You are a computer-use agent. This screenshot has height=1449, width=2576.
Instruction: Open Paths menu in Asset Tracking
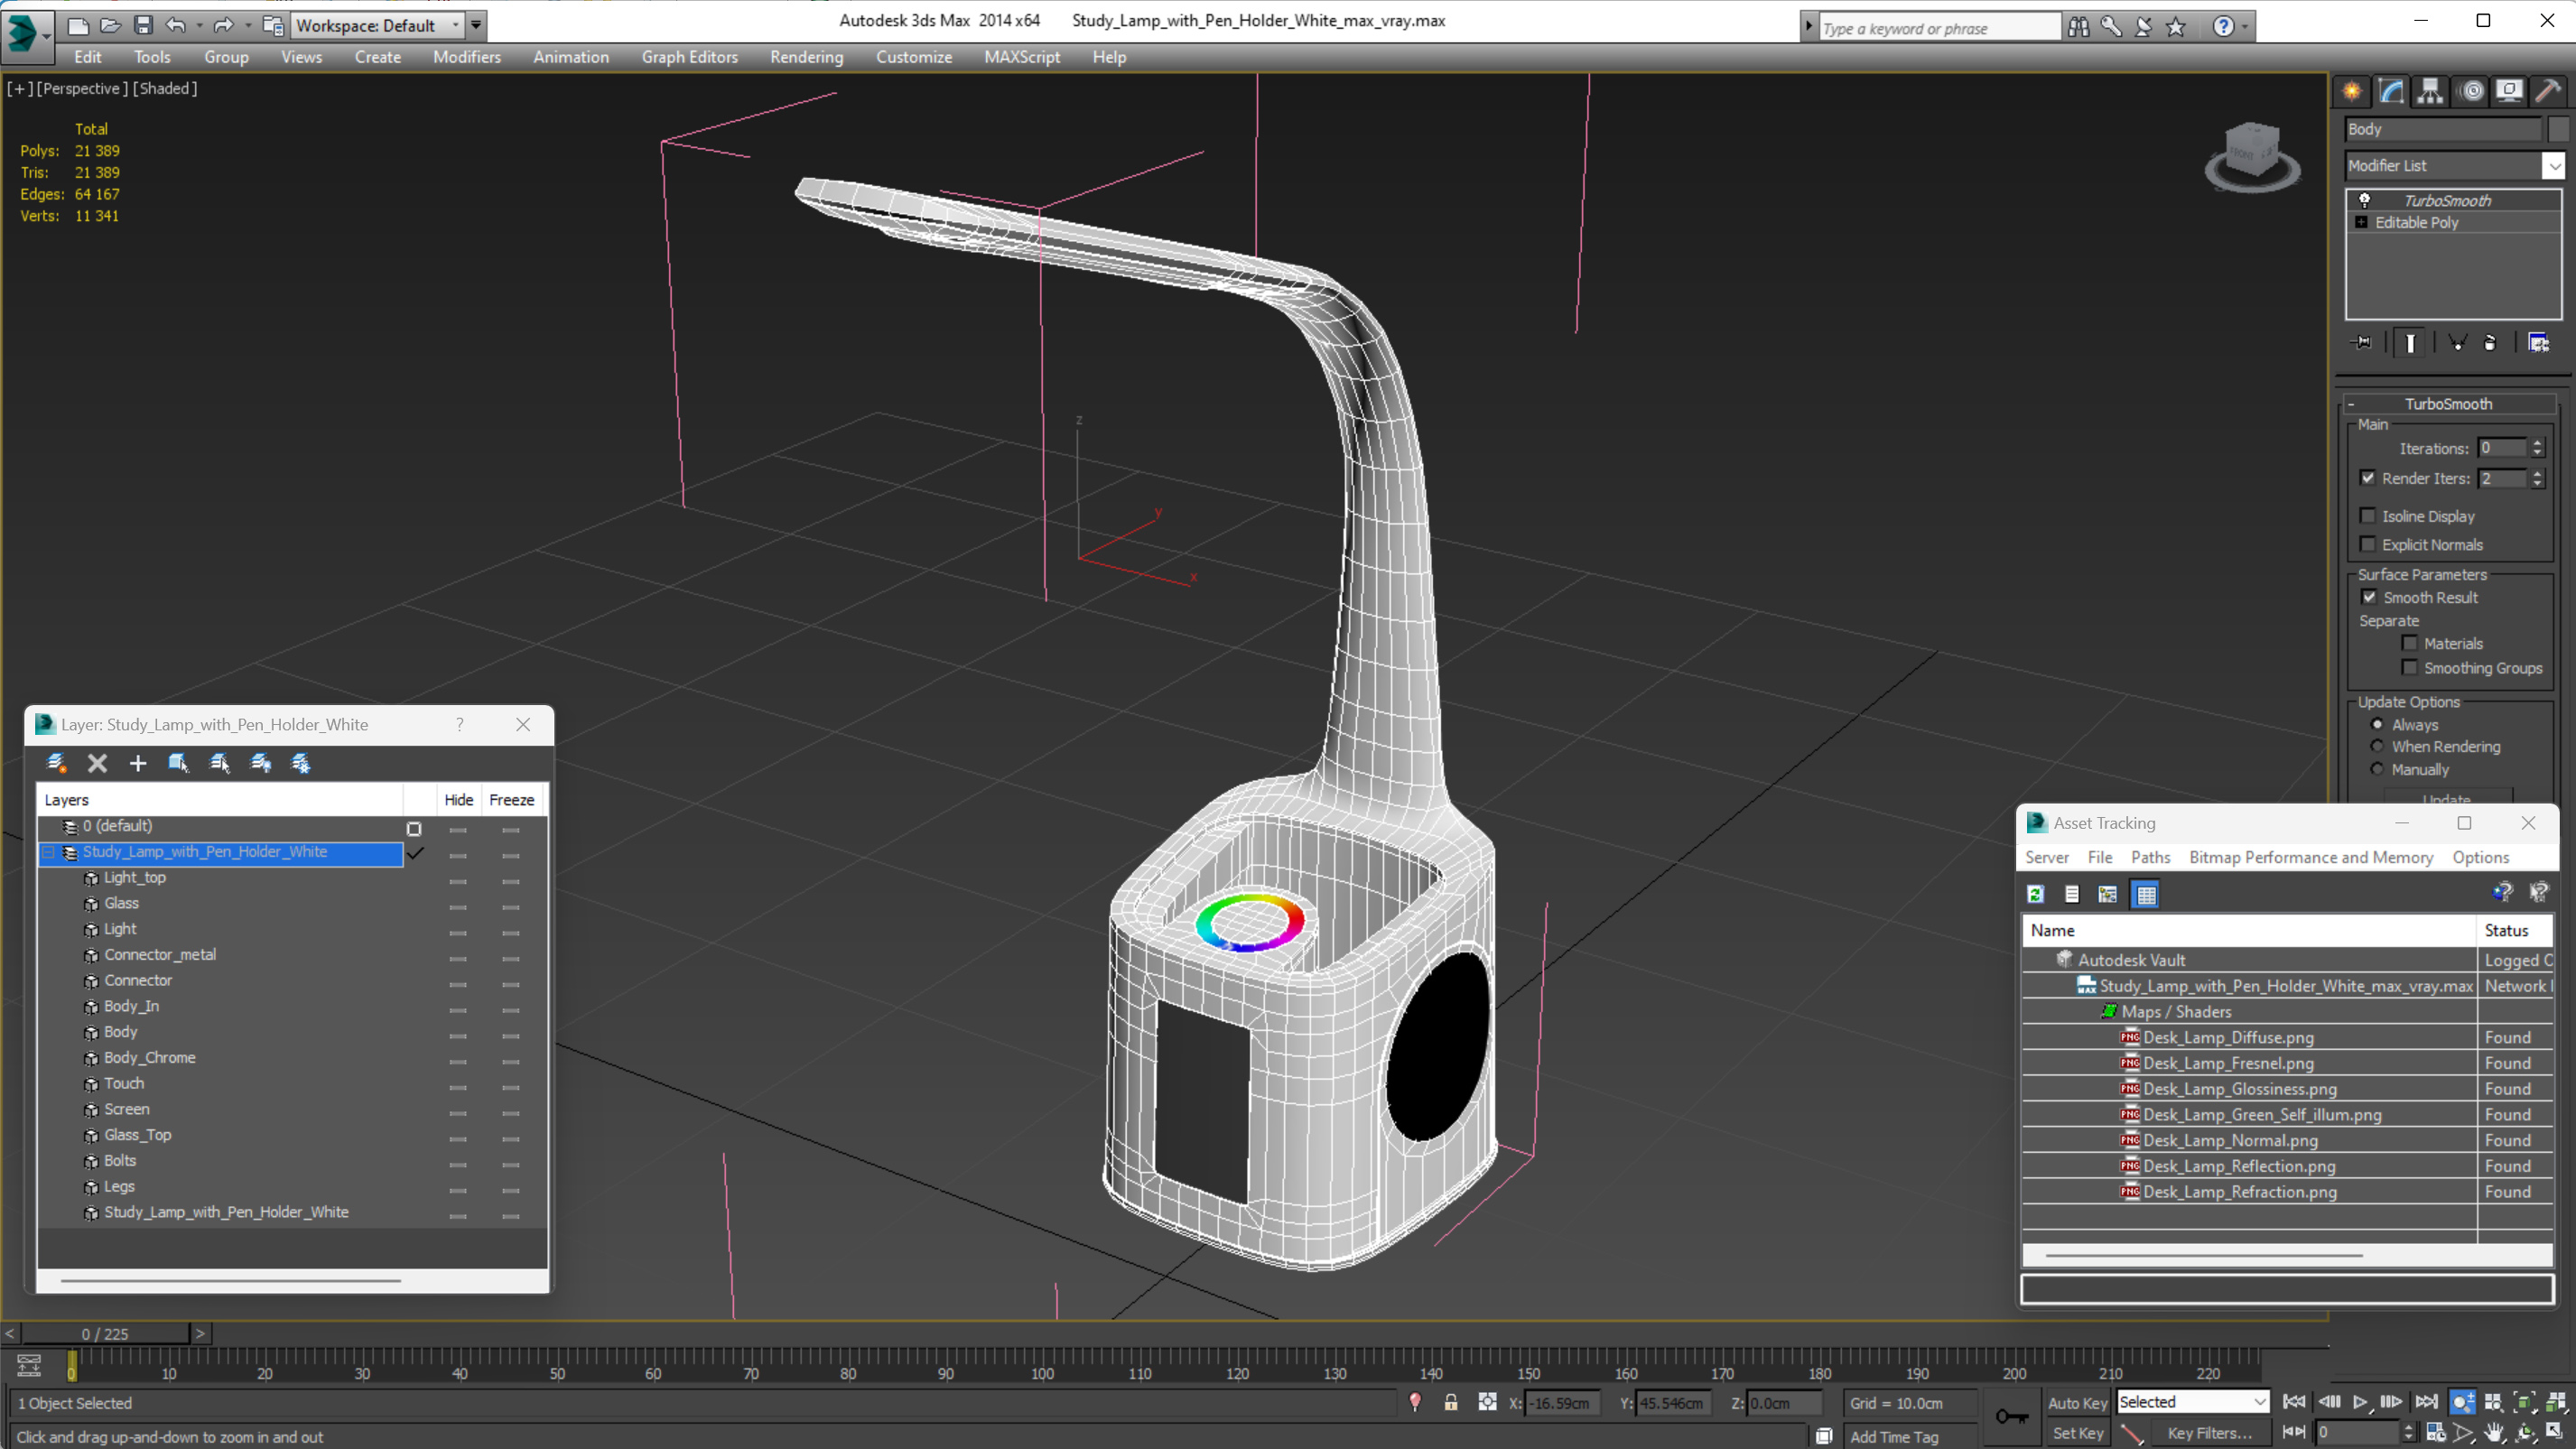click(2150, 857)
